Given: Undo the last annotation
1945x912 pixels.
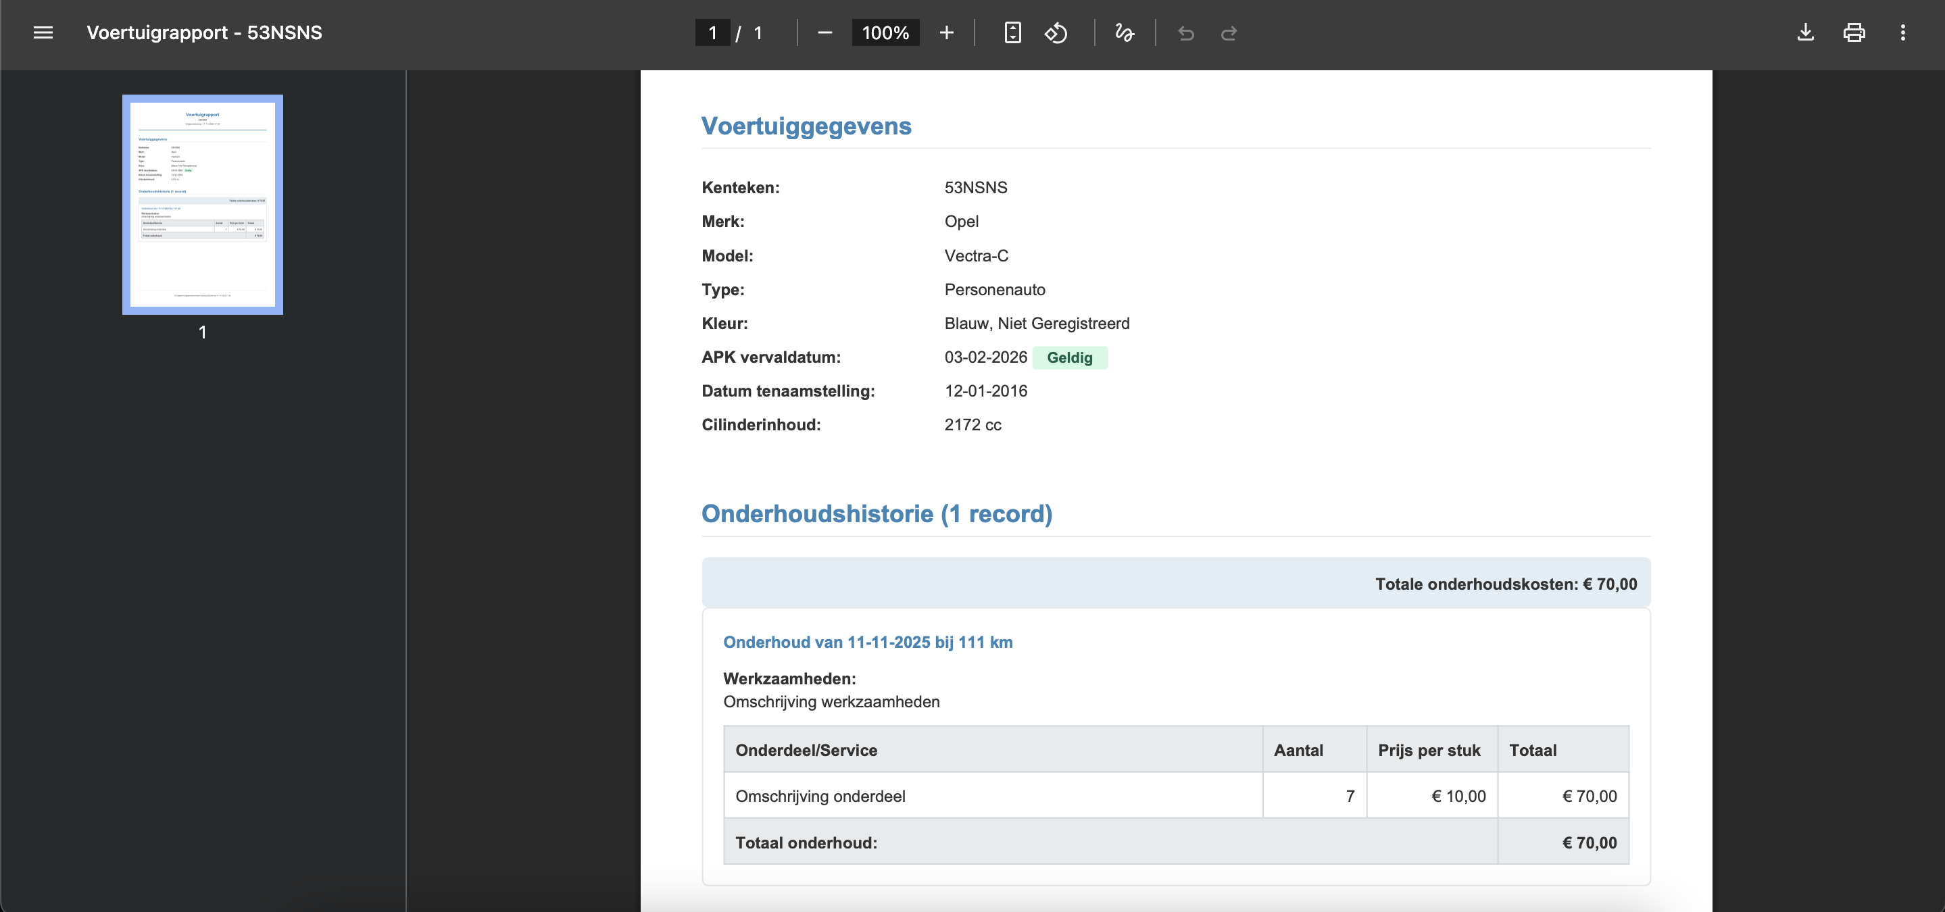Looking at the screenshot, I should pos(1185,33).
